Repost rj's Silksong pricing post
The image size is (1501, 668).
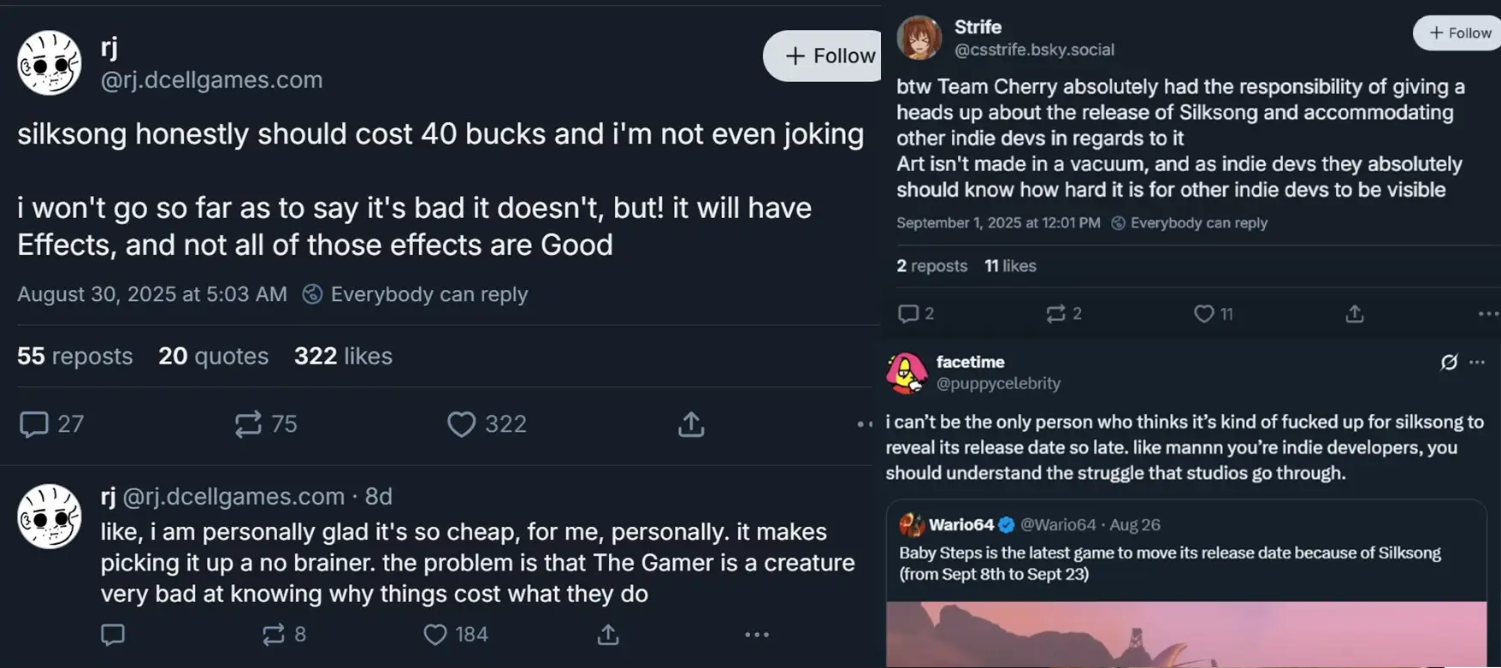[249, 424]
